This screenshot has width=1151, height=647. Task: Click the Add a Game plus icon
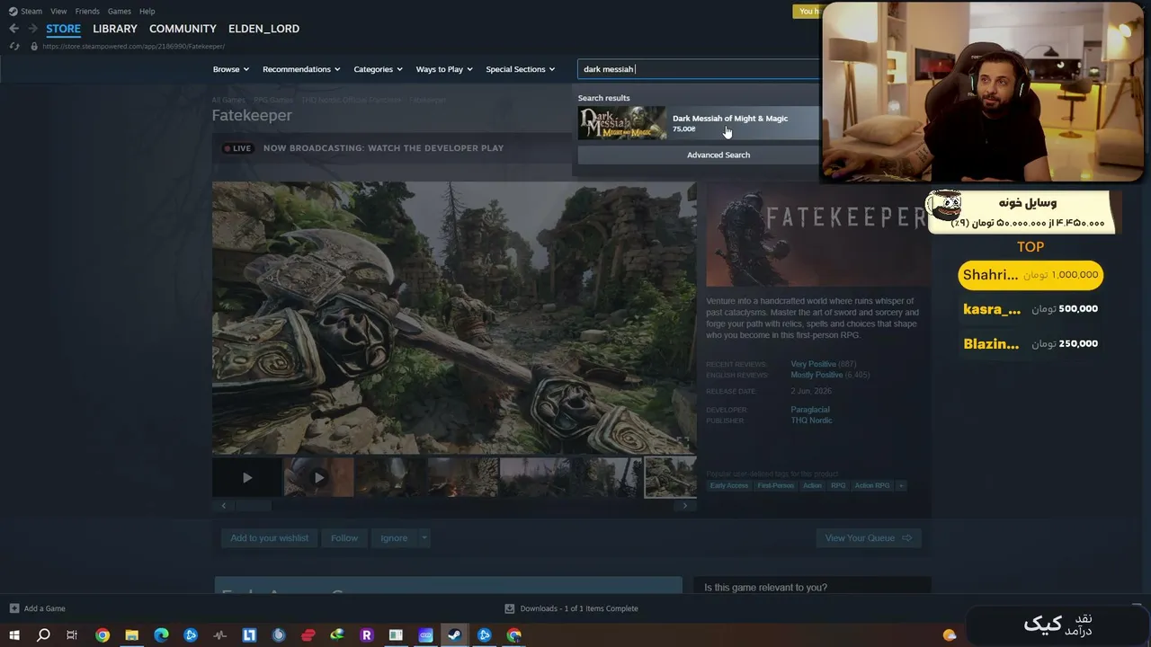(x=13, y=608)
